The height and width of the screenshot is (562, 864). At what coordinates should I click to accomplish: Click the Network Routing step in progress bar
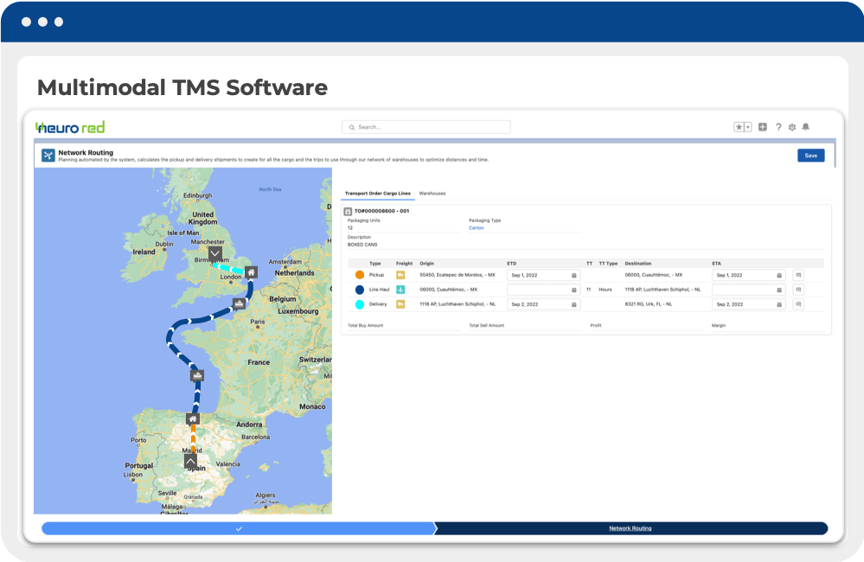tap(630, 528)
